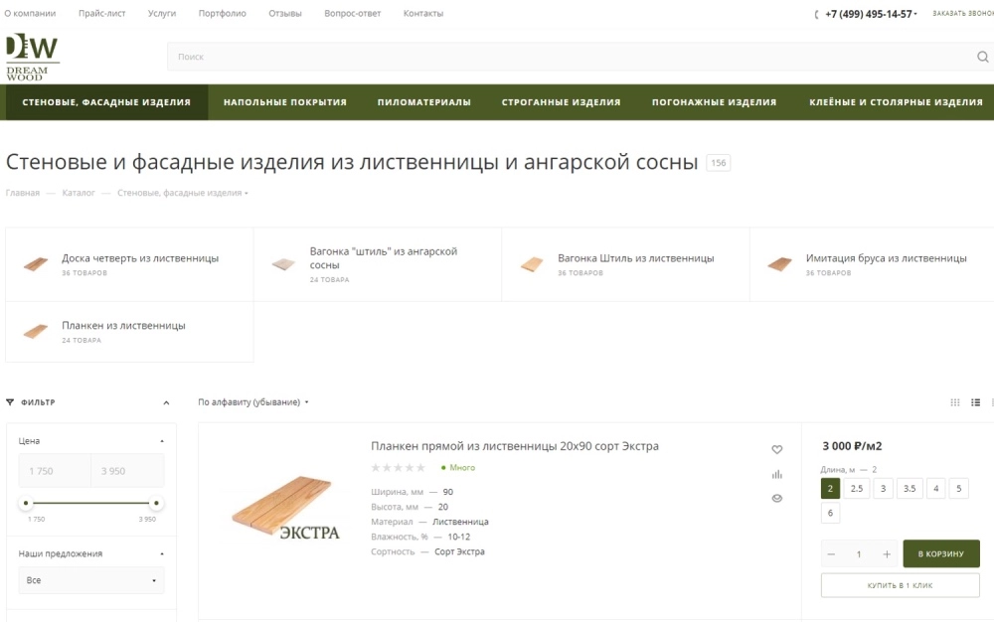Click the price slider maximum handle
994x622 pixels.
[x=156, y=503]
